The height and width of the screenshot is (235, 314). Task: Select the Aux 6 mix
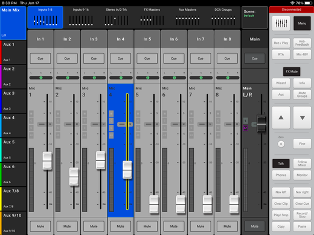13,174
